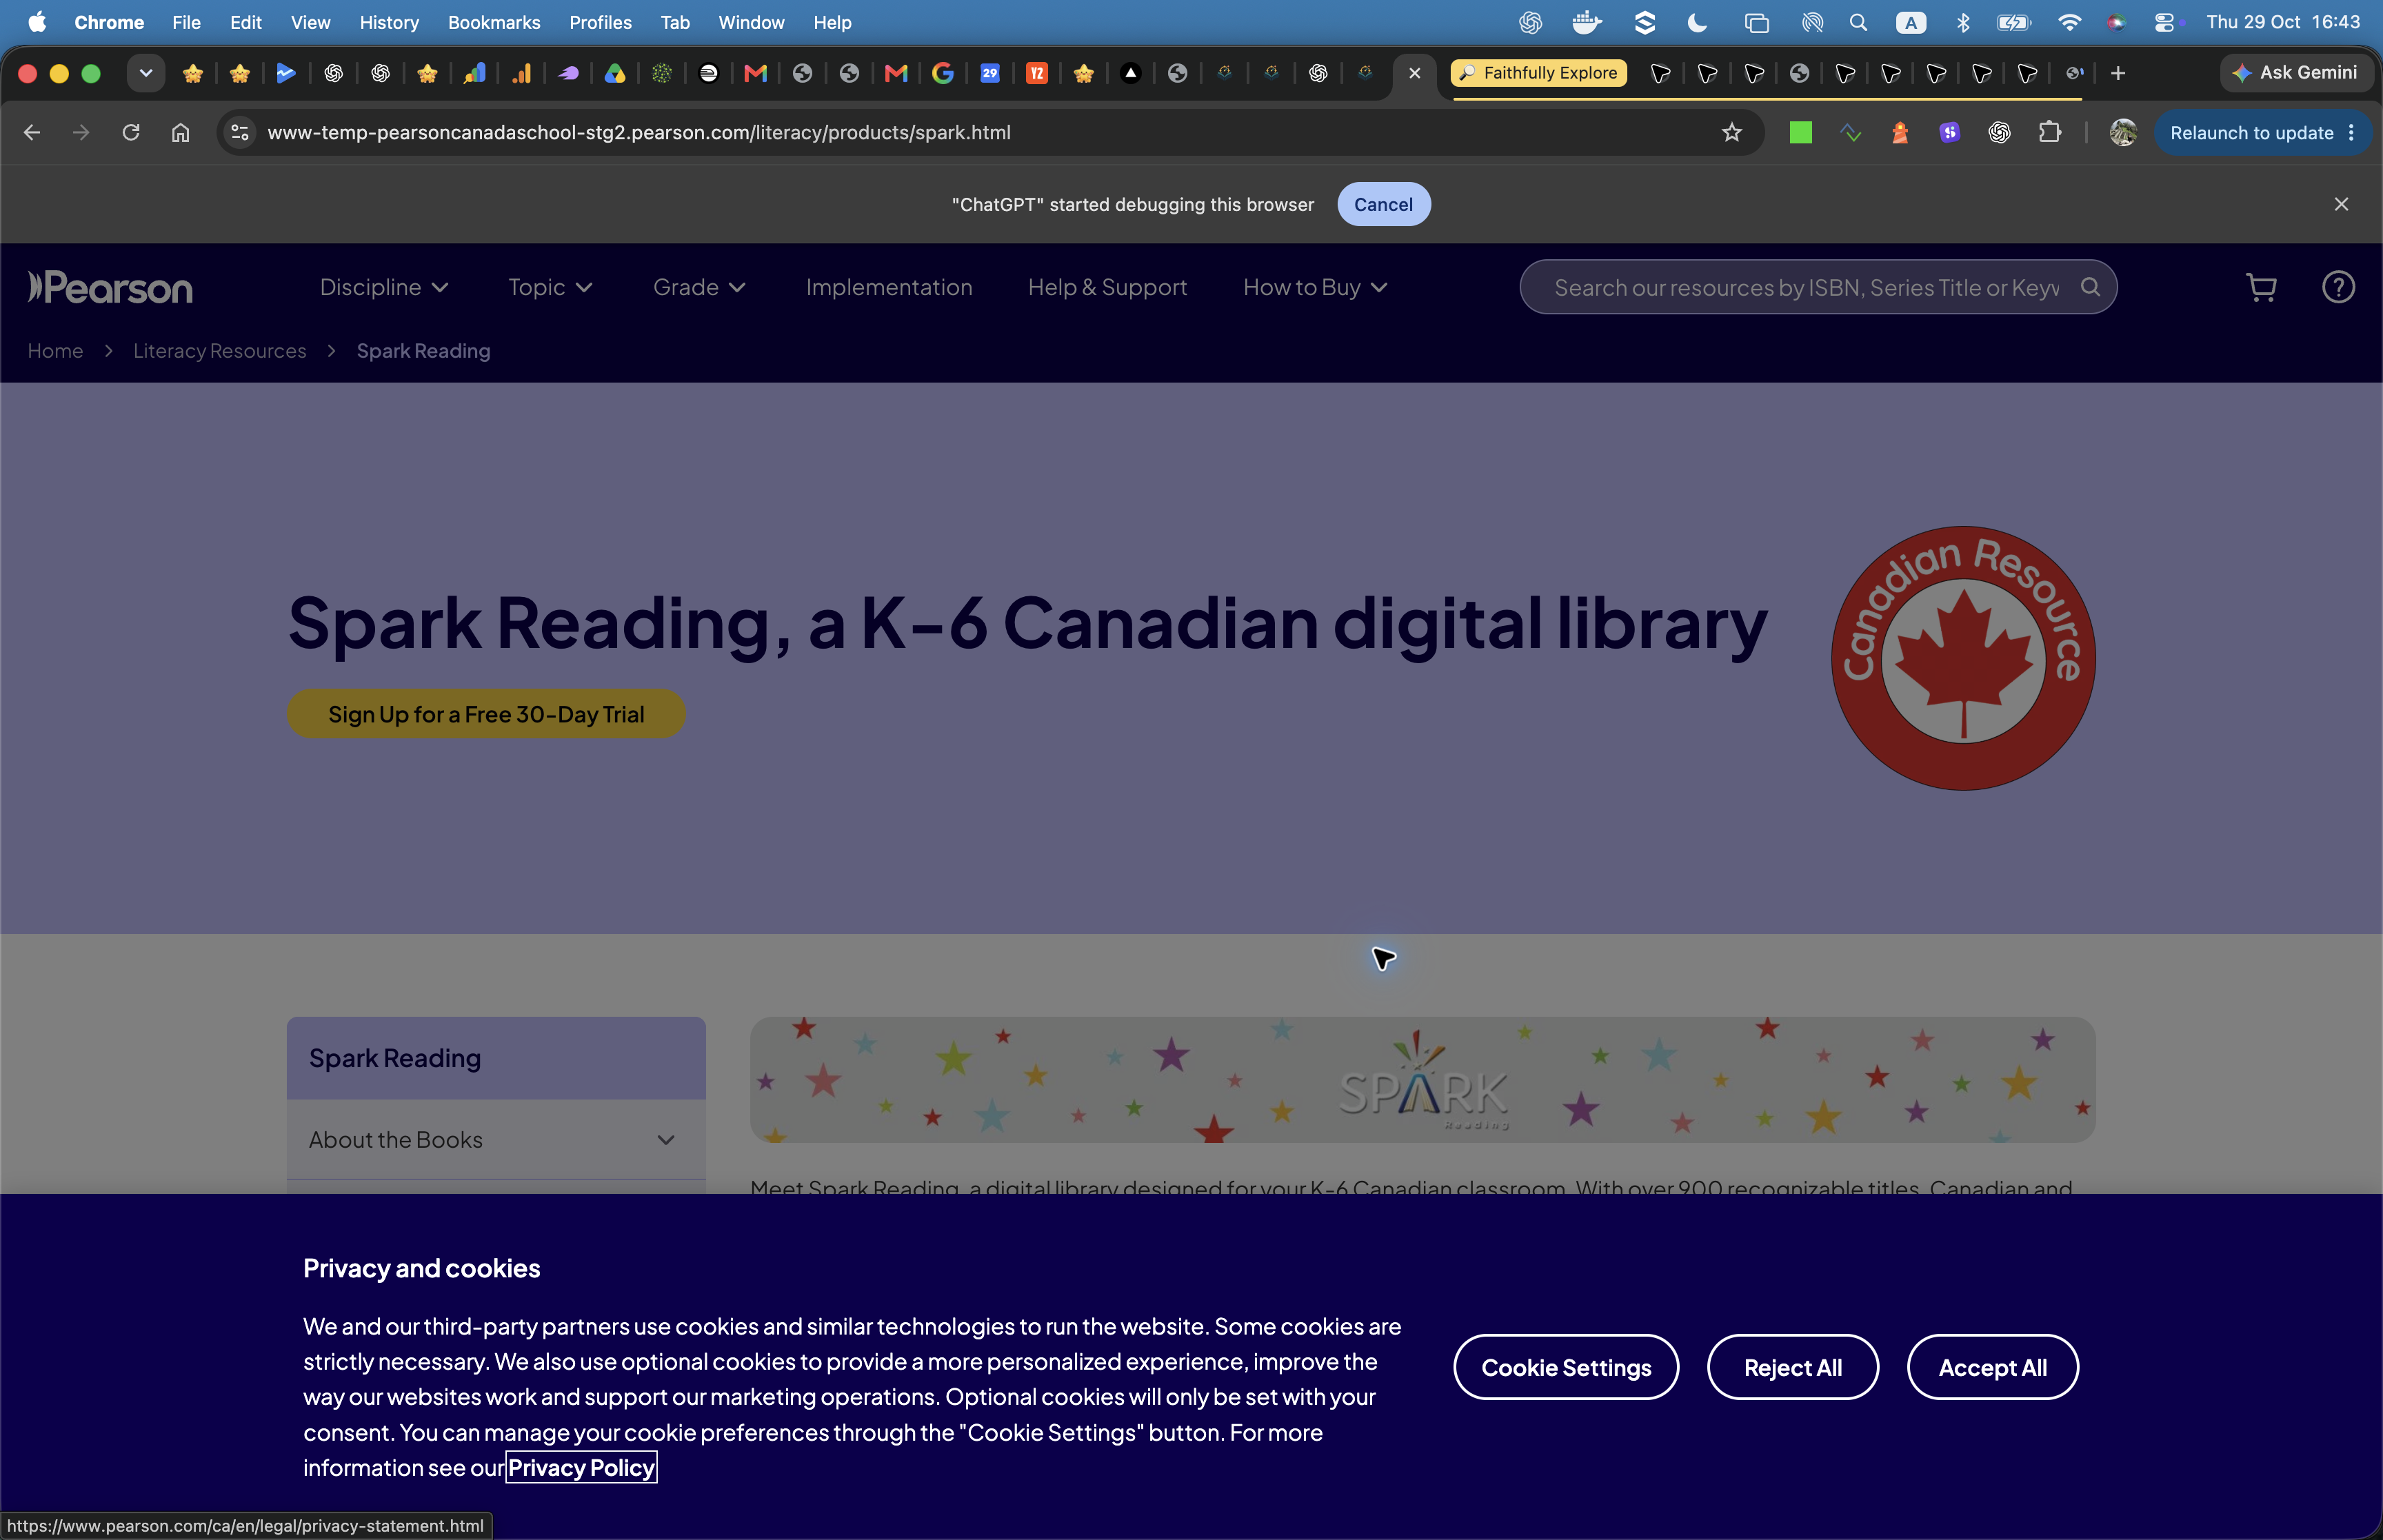Open macOS Control Center icon
The width and height of the screenshot is (2383, 1540).
2164,22
